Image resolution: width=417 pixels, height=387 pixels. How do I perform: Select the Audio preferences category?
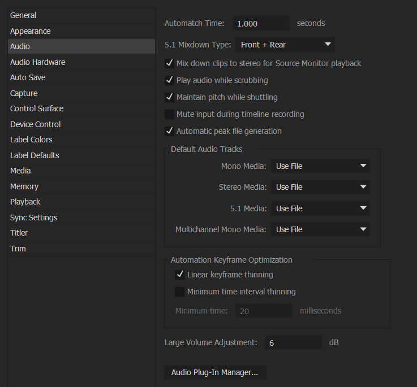tap(81, 46)
